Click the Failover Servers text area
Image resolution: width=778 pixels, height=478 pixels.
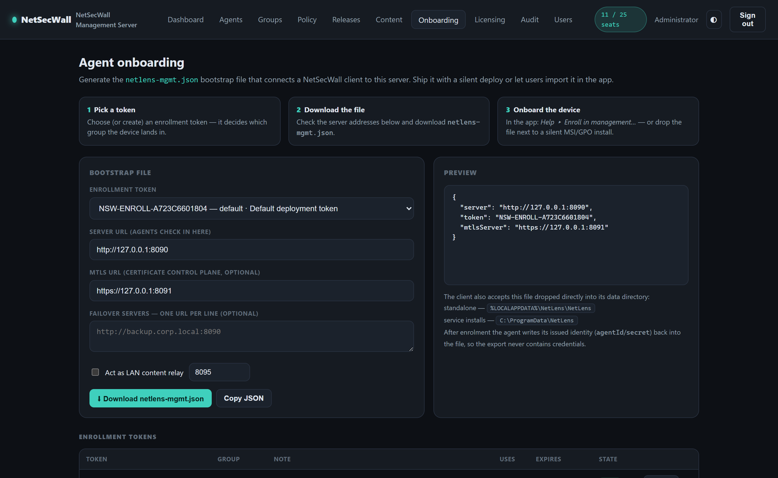[x=251, y=336]
